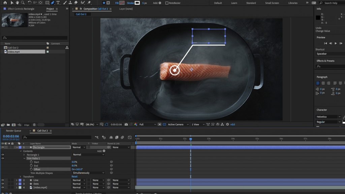Image resolution: width=345 pixels, height=194 pixels.
Task: Click the Eraser tool
Action: [76, 3]
